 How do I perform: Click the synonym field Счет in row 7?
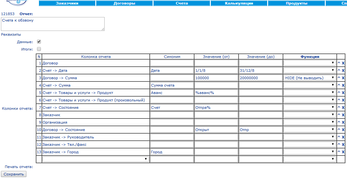(172, 108)
